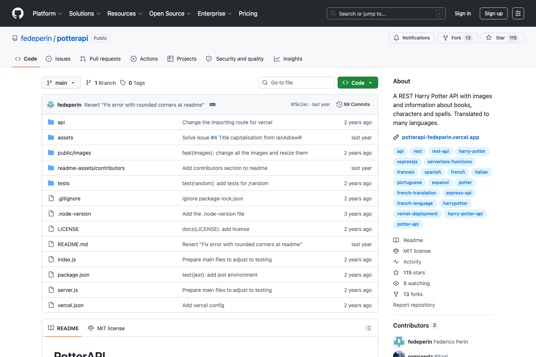Screen dimensions: 536x357
Task: Click the Notifications bell icon
Action: click(396, 38)
